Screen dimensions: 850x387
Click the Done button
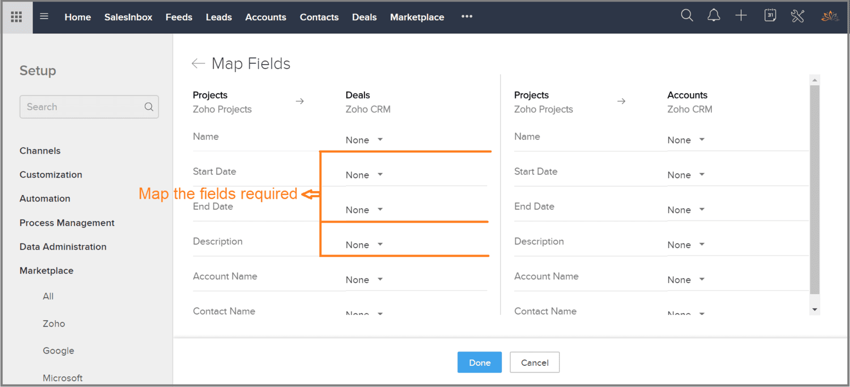click(480, 362)
